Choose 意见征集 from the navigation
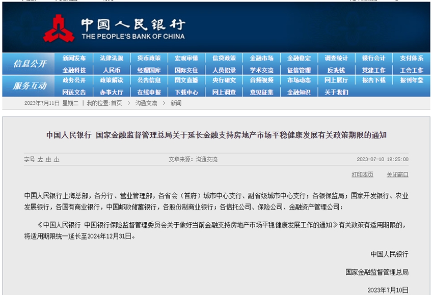 (261, 93)
